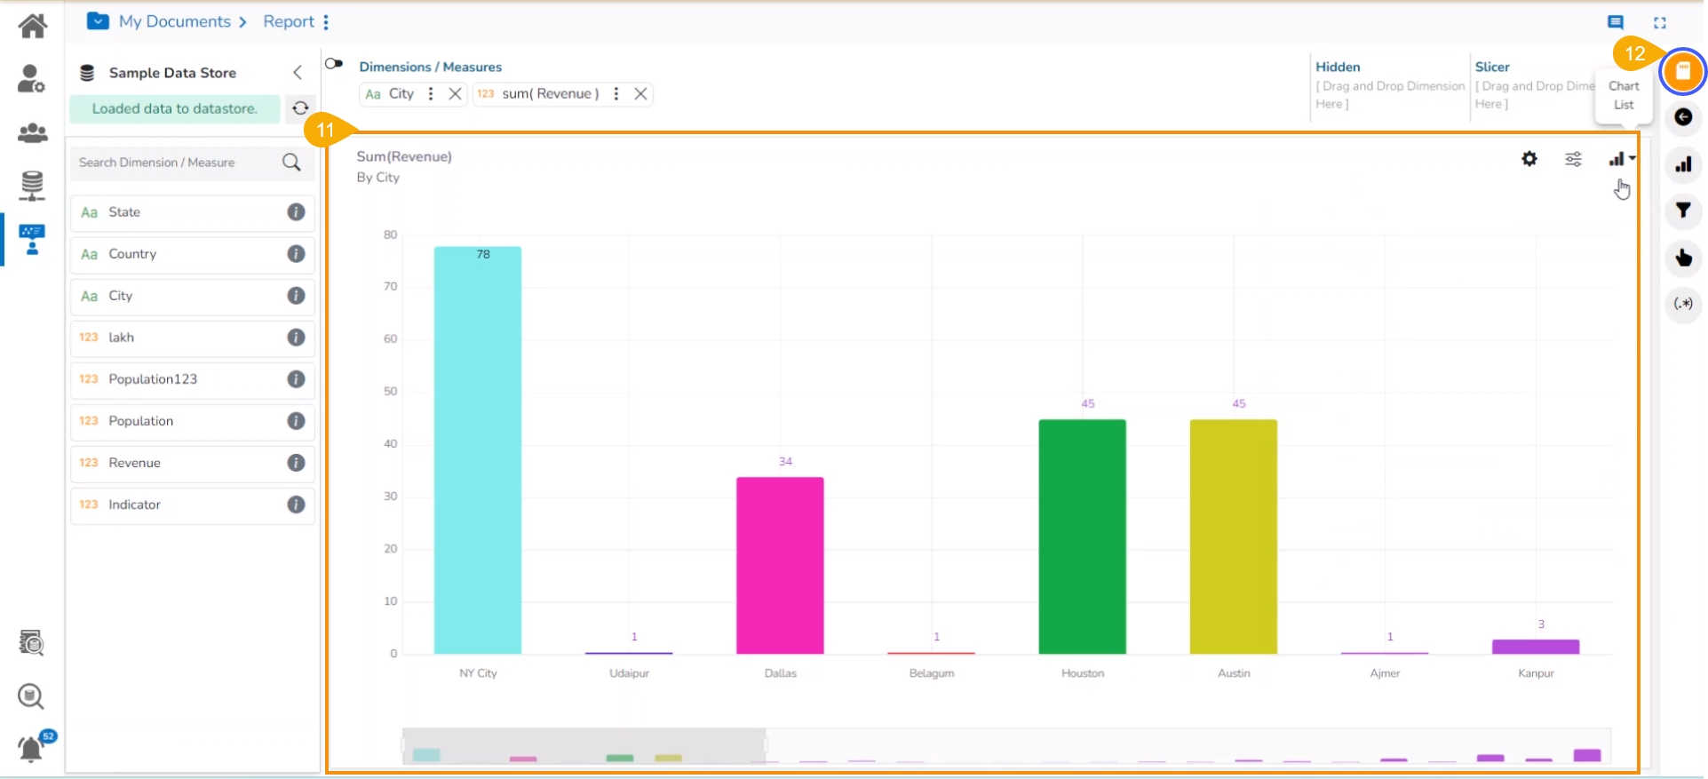Screen dimensions: 1708x779
Task: Open the comments icon in header
Action: [1615, 22]
